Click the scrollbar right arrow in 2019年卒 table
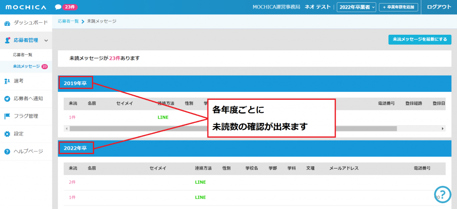457x209 pixels. [443, 128]
